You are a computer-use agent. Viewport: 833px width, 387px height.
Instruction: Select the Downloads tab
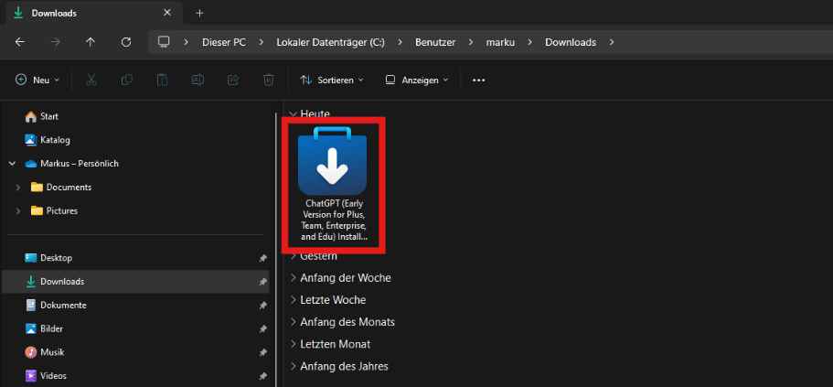pyautogui.click(x=82, y=13)
